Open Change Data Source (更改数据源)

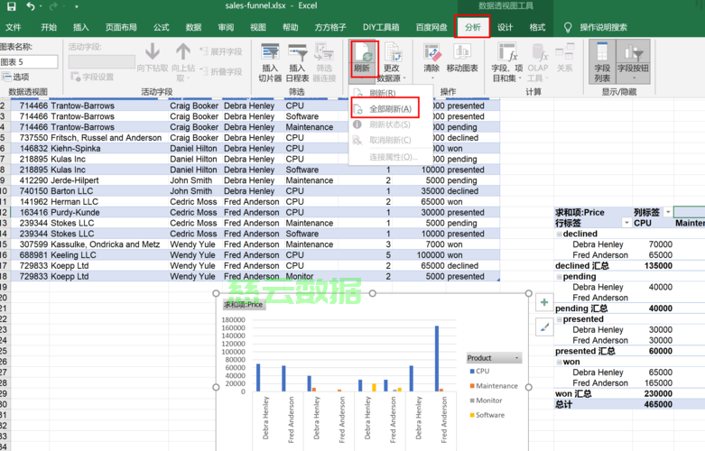point(392,62)
